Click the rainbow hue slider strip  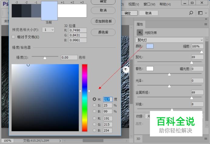pyautogui.click(x=85, y=98)
